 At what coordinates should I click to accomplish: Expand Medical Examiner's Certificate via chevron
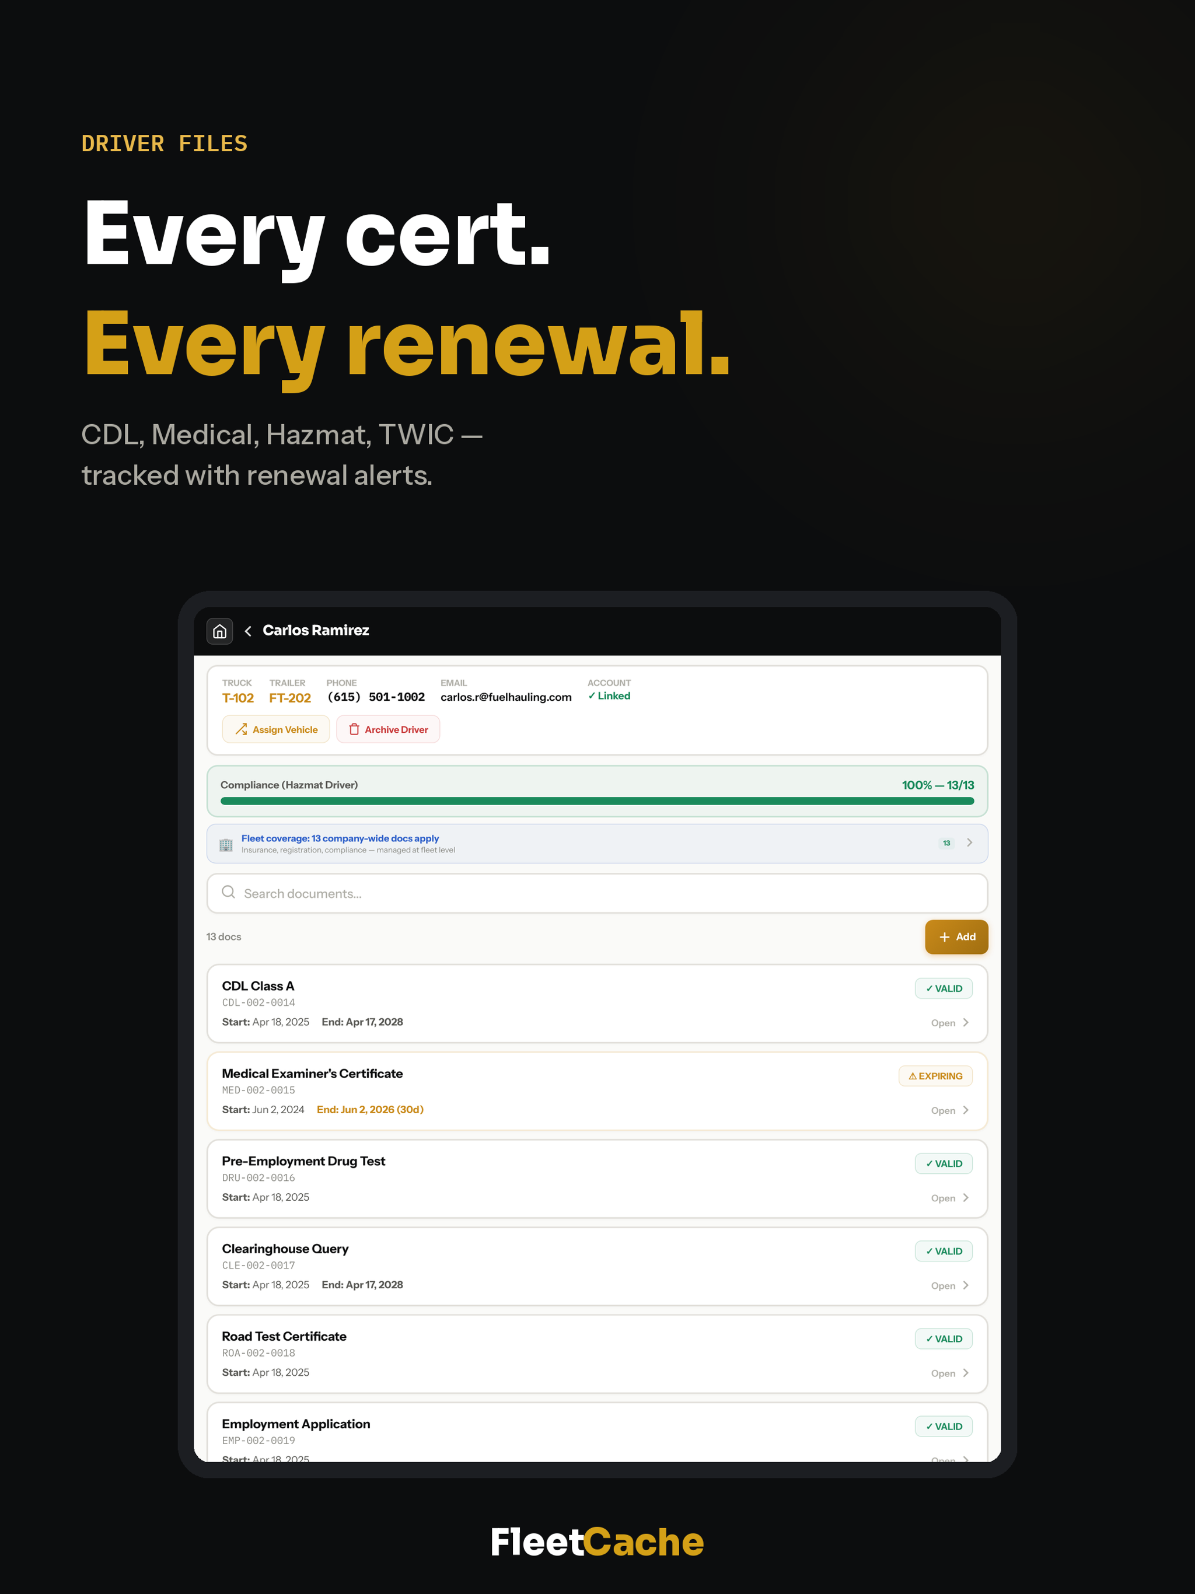tap(966, 1110)
